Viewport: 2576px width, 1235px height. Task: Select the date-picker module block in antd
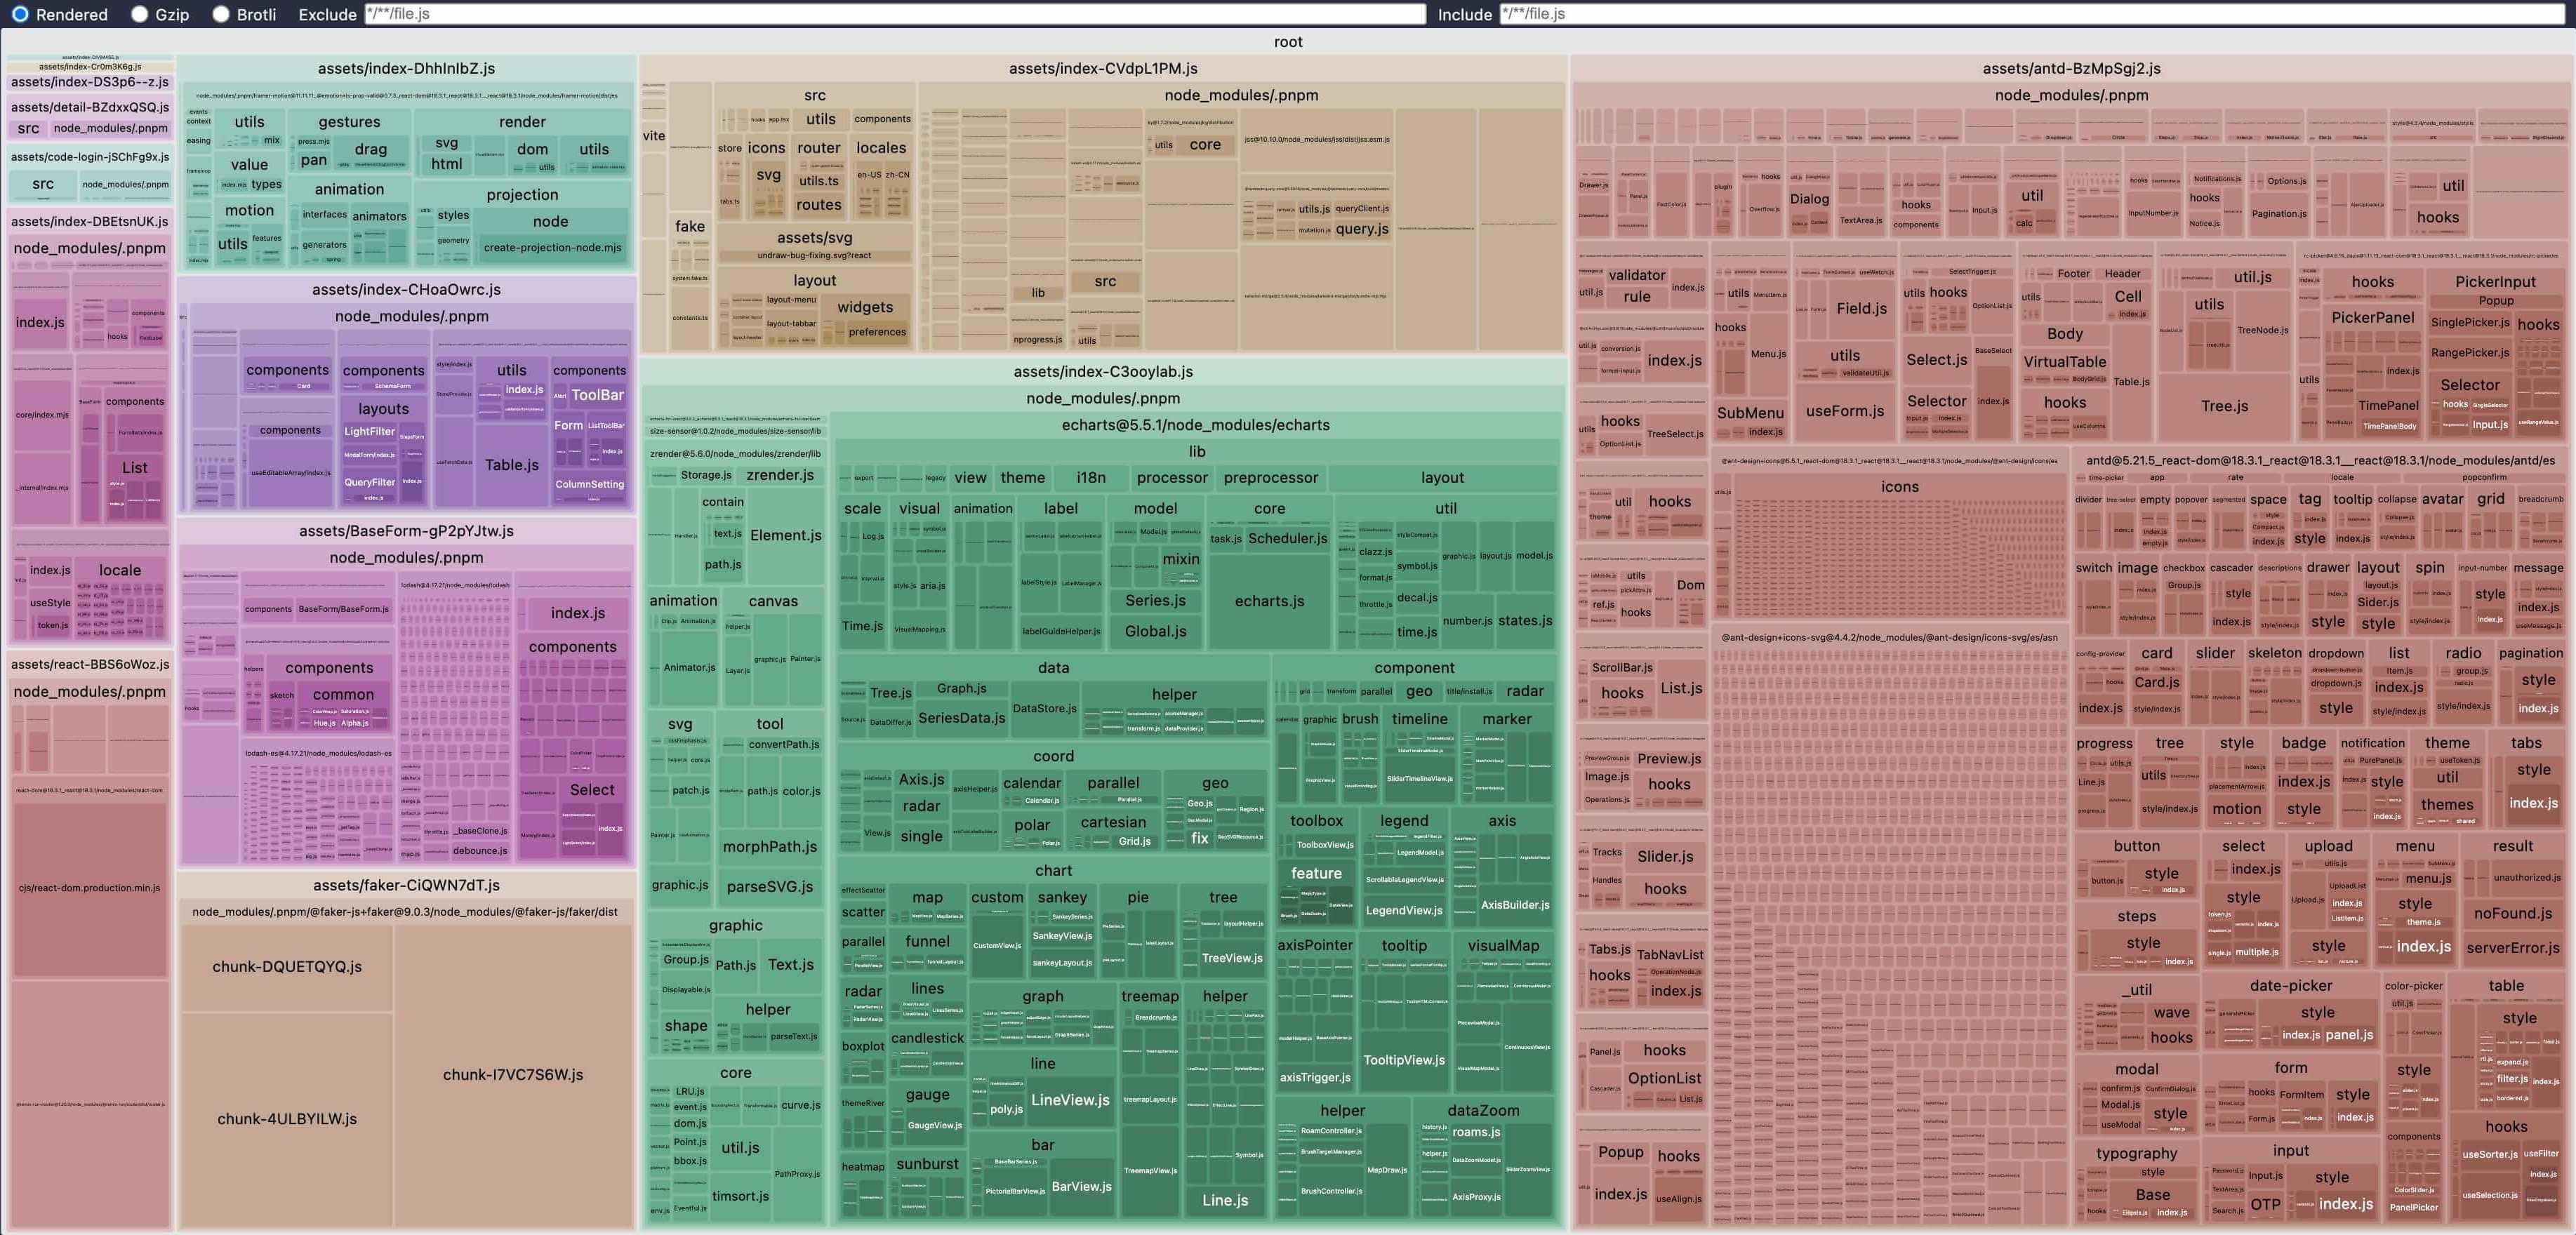[x=2291, y=986]
